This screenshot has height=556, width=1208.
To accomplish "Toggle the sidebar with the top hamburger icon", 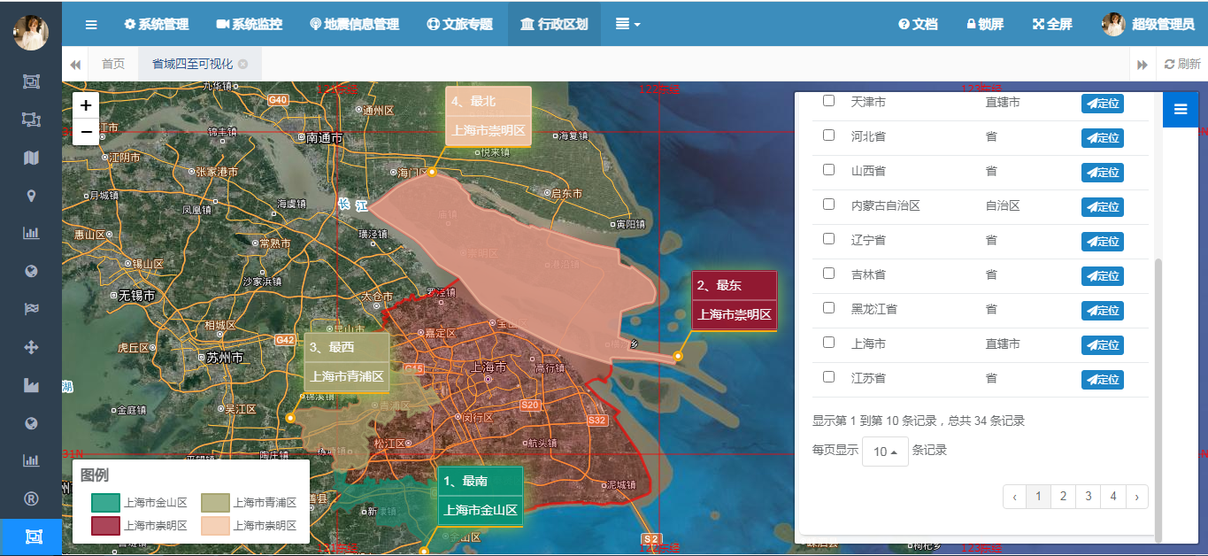I will coord(91,24).
